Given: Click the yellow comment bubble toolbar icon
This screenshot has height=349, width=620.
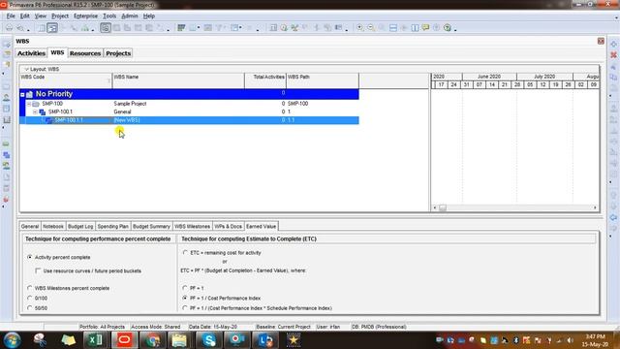Looking at the screenshot, I should tap(426, 28).
